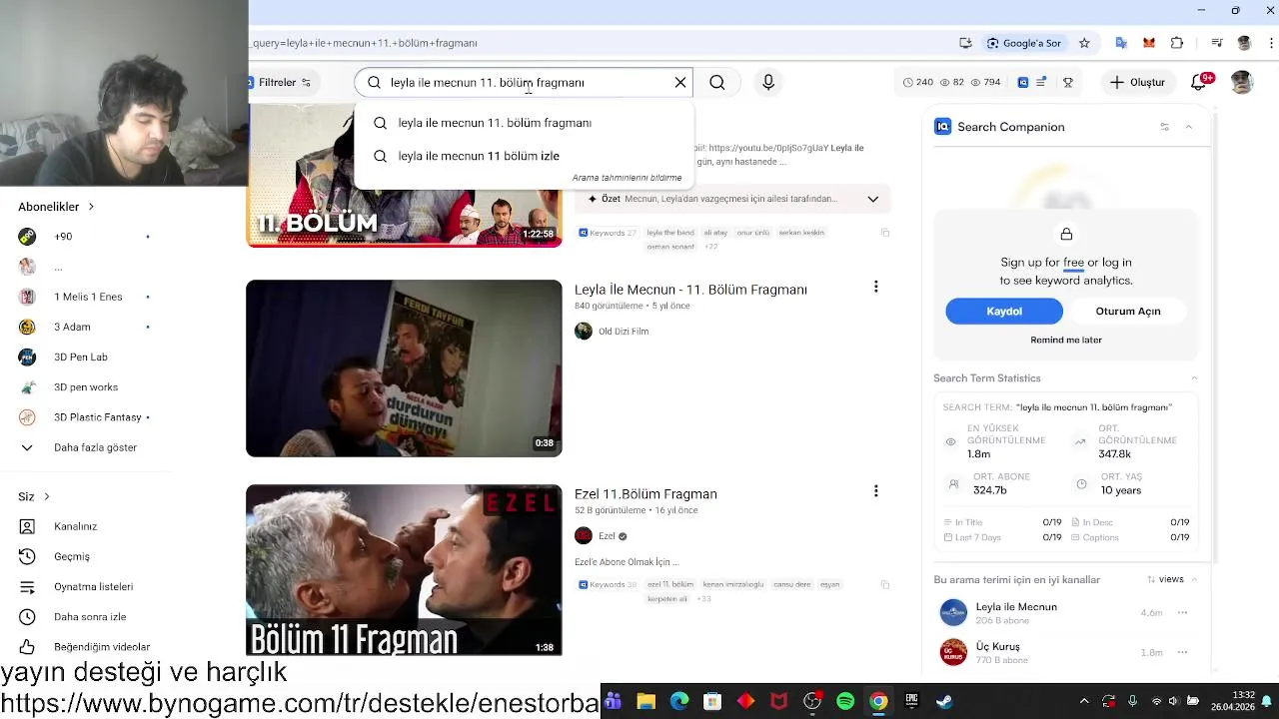
Task: Open vidIQ logo in the stats bar
Action: tap(1022, 82)
